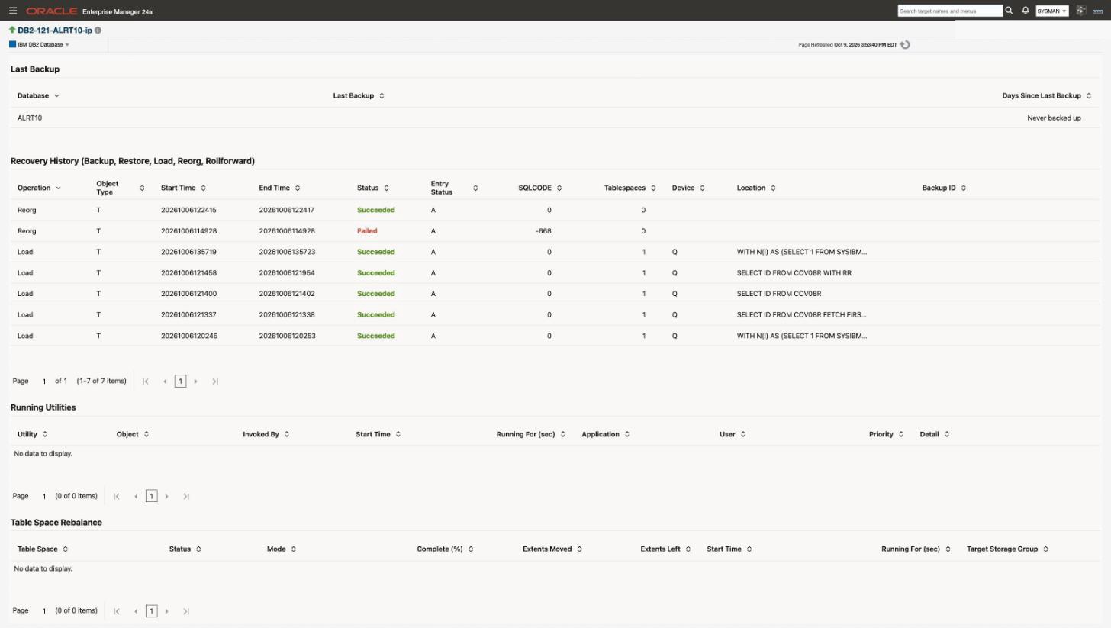The image size is (1111, 628).
Task: Sort Running Utilities by Invoked By
Action: click(x=286, y=434)
